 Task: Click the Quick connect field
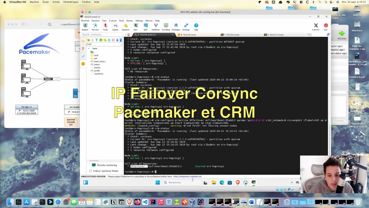click(x=101, y=35)
